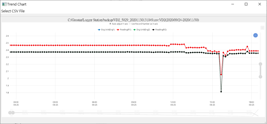
Task: Click the left handle of the bottom time-range slider
Action: point(10,113)
